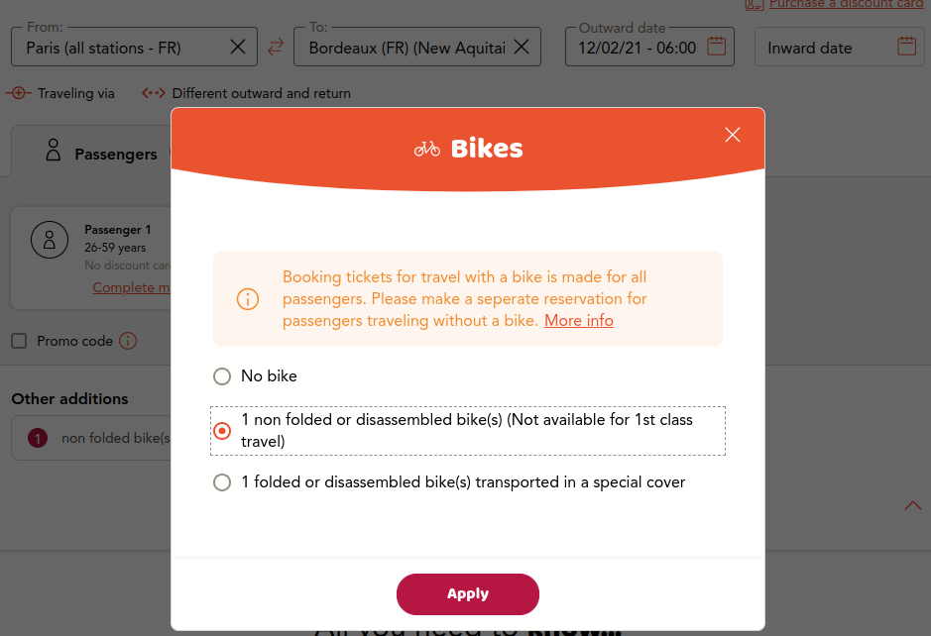Click the Promo code info icon
This screenshot has height=636, width=931.
point(128,341)
